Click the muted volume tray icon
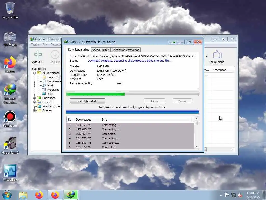Screen dimensions: 266x200 pos(240,195)
